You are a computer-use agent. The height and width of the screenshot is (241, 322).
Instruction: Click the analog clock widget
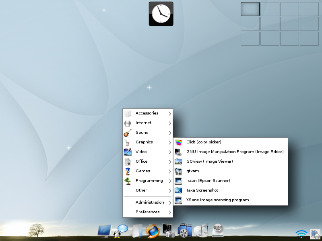pyautogui.click(x=161, y=14)
